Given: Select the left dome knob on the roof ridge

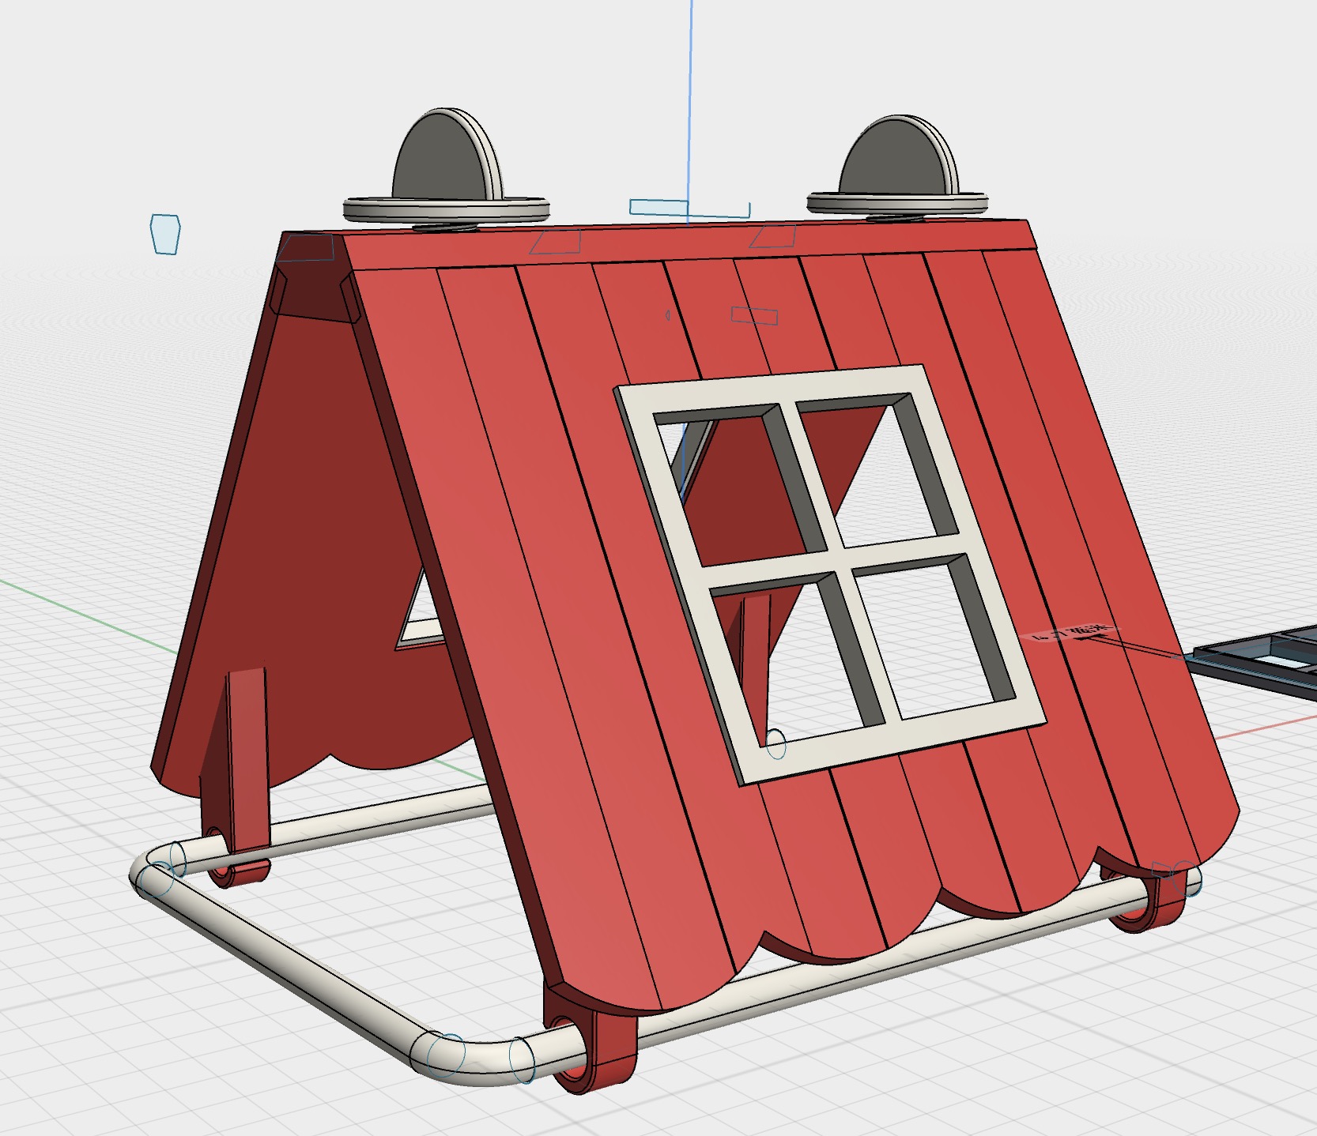Looking at the screenshot, I should 446,170.
